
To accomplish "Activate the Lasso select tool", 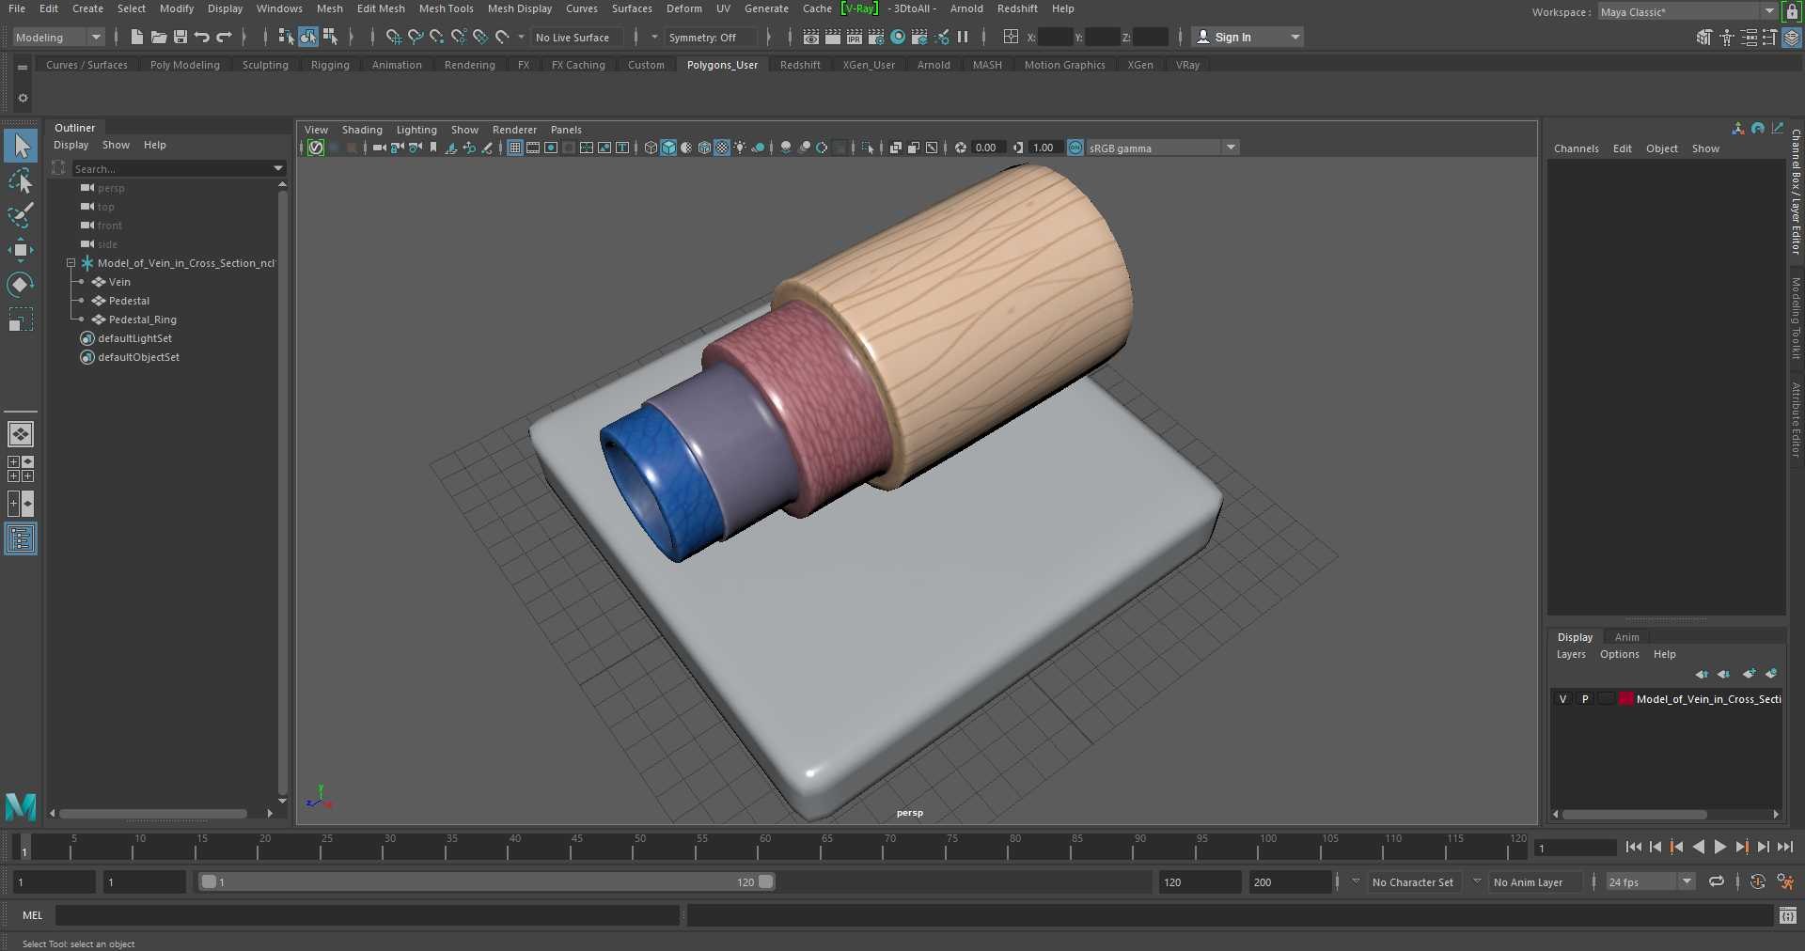I will click(21, 180).
